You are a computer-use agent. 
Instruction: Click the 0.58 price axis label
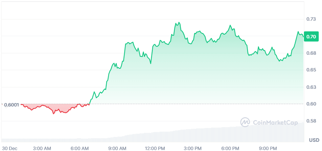[x=311, y=121]
